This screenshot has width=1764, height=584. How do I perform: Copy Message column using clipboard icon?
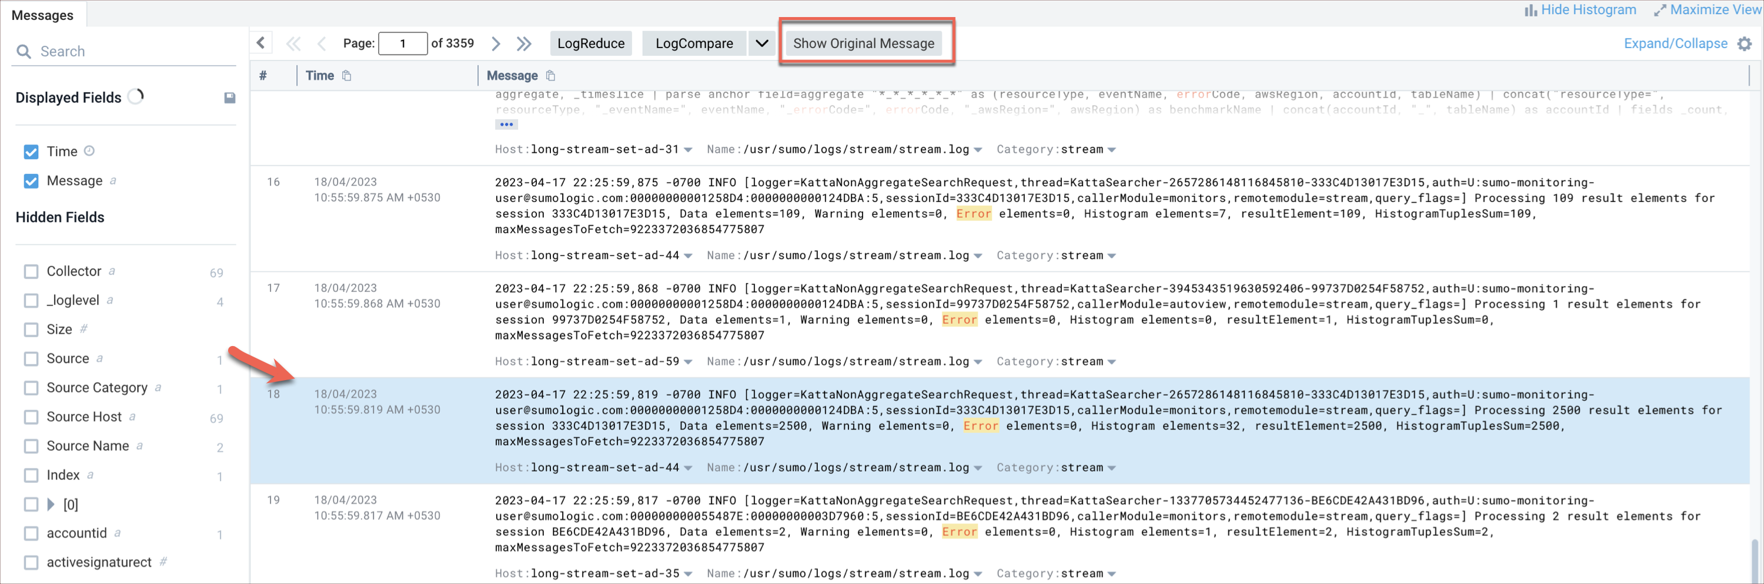tap(550, 76)
